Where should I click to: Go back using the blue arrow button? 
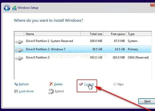tap(7, 8)
